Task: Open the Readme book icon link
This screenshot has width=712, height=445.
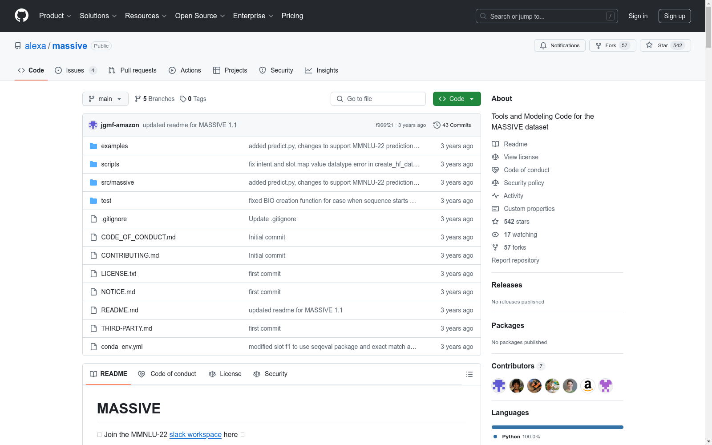Action: point(495,144)
